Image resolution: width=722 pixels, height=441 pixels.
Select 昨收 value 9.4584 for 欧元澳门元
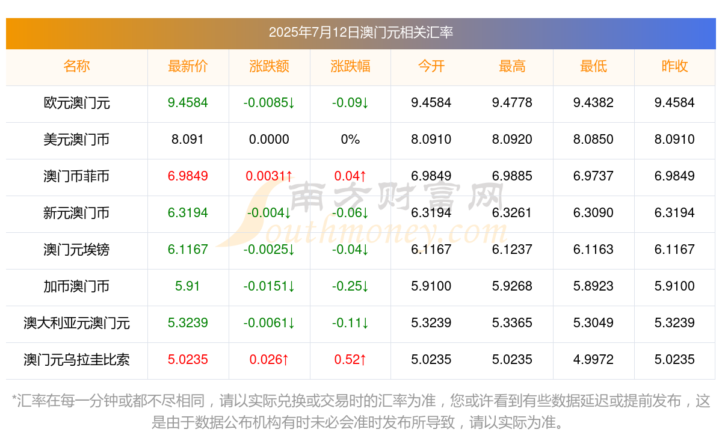coord(674,103)
